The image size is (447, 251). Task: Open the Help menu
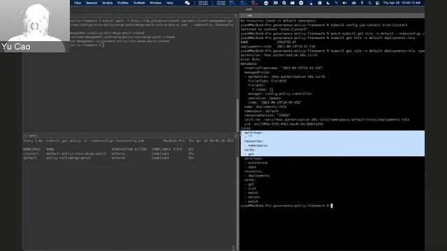[x=169, y=3]
